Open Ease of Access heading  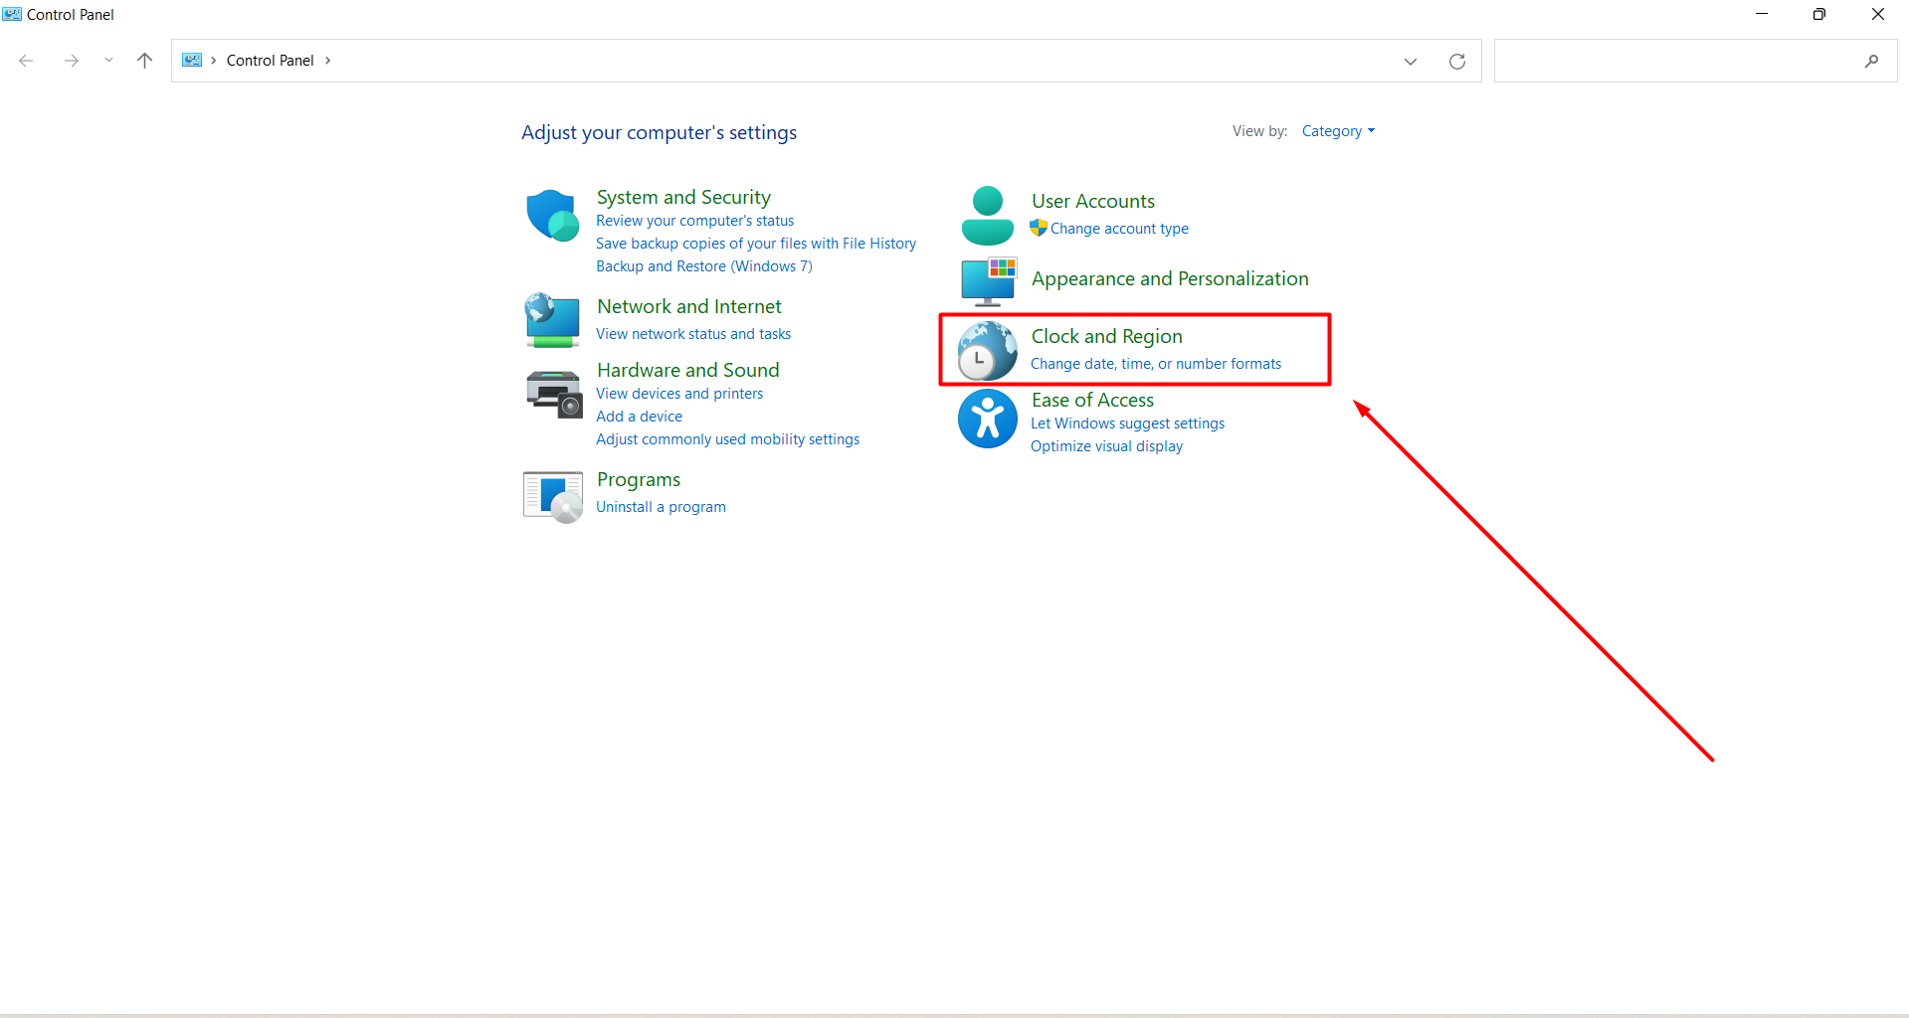(1092, 400)
